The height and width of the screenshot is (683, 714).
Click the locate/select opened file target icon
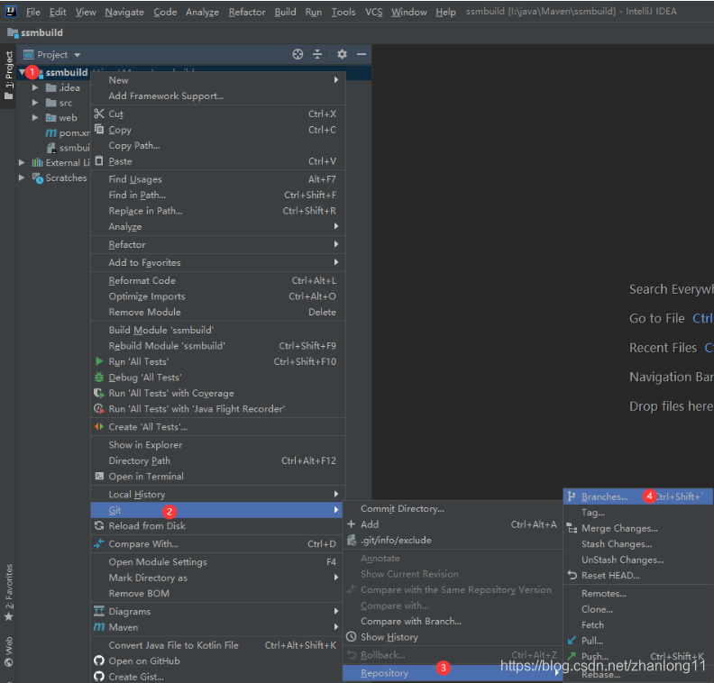coord(297,55)
